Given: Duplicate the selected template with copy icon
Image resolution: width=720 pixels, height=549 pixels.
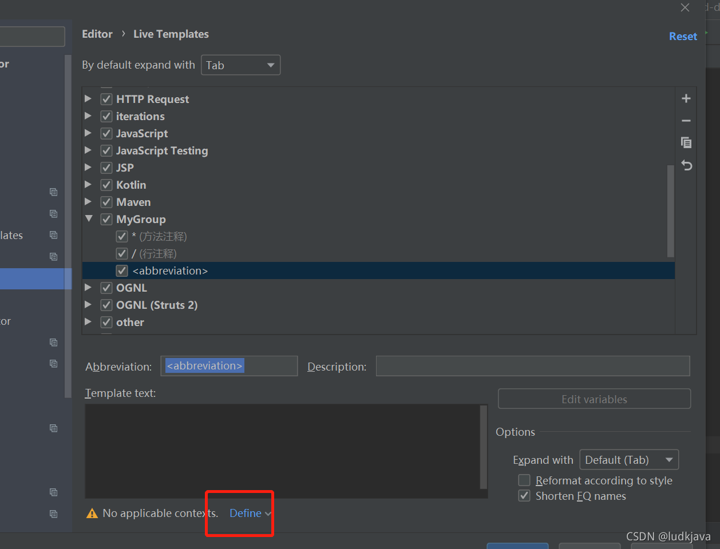Looking at the screenshot, I should [x=686, y=142].
